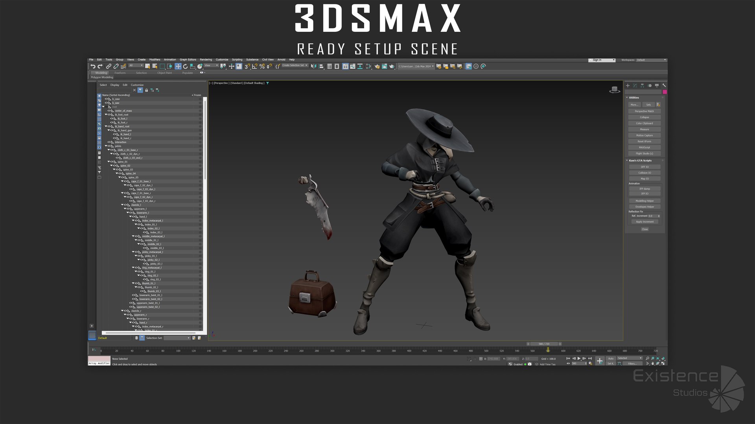The image size is (755, 424).
Task: Activate Select and Move tool
Action: tap(178, 66)
